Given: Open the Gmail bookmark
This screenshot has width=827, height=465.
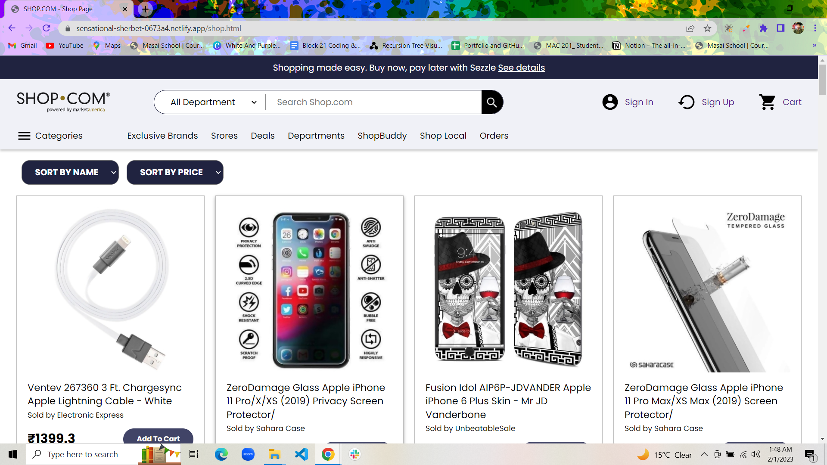Looking at the screenshot, I should click(23, 45).
